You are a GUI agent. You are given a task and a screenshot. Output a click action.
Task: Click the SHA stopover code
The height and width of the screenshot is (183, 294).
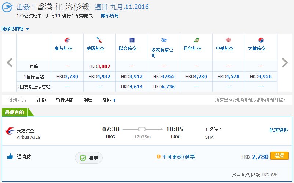[209, 137]
